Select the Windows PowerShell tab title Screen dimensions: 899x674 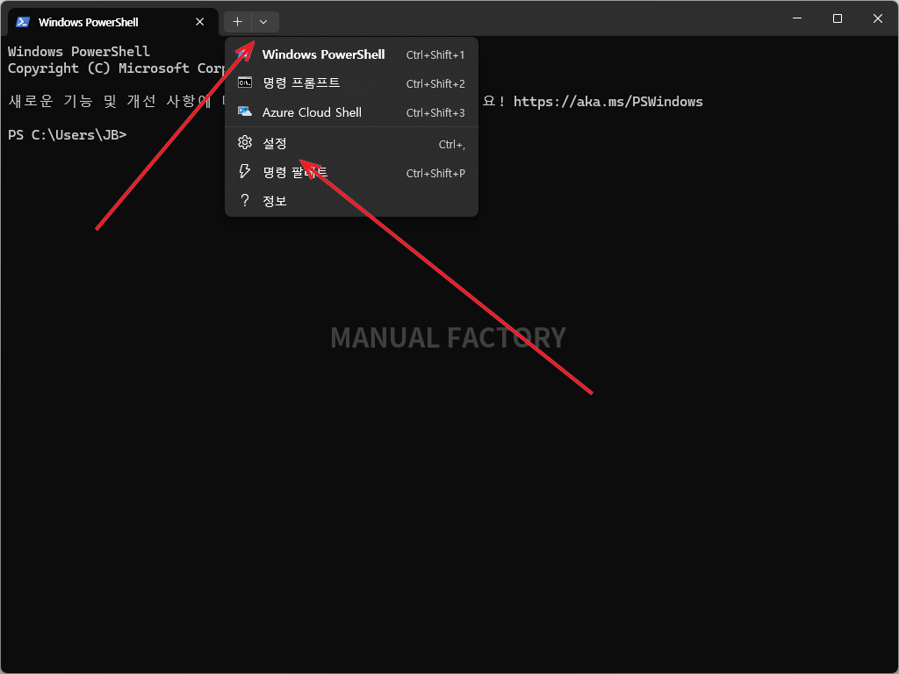coord(89,22)
